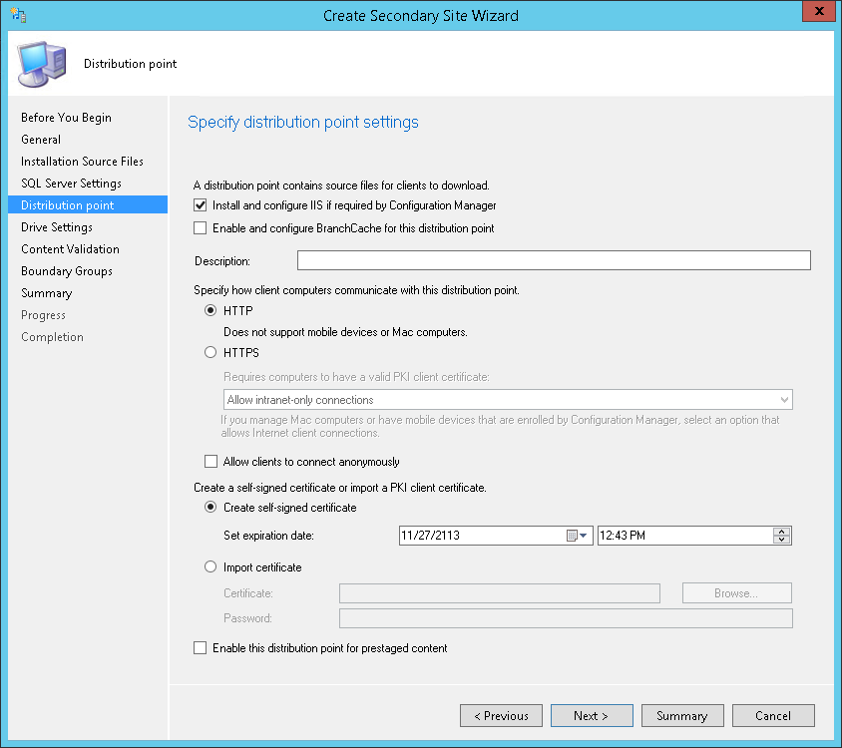Cancel the Create Secondary Site Wizard

pyautogui.click(x=773, y=716)
